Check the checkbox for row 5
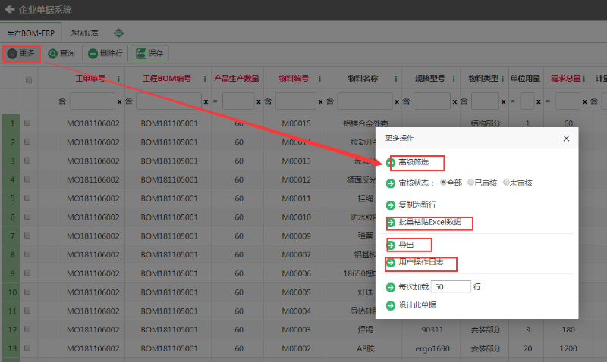 coord(27,198)
